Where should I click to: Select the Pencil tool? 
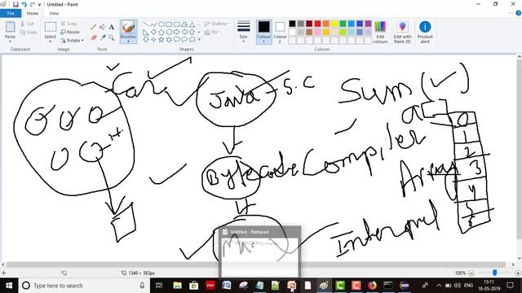tap(94, 27)
